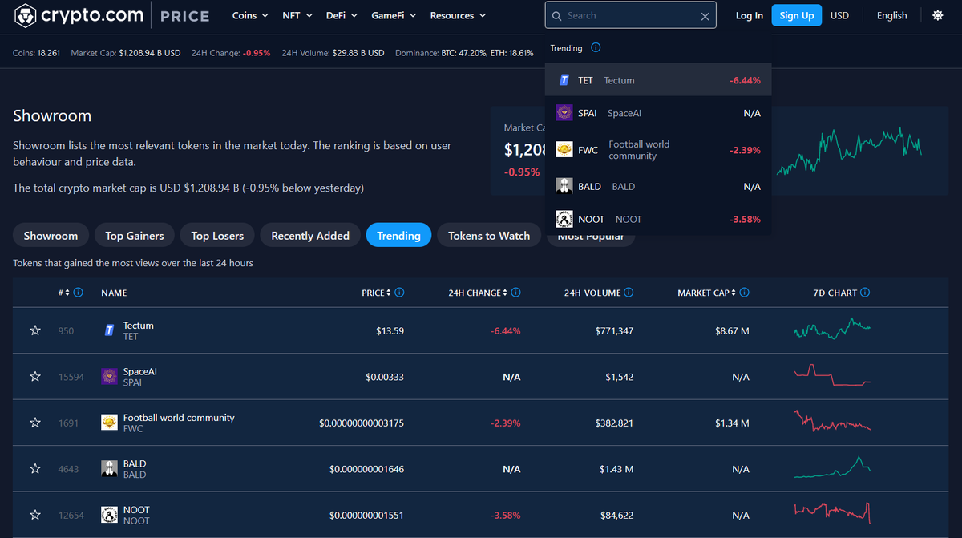
Task: Click the info icon beside PRICE header
Action: point(399,293)
